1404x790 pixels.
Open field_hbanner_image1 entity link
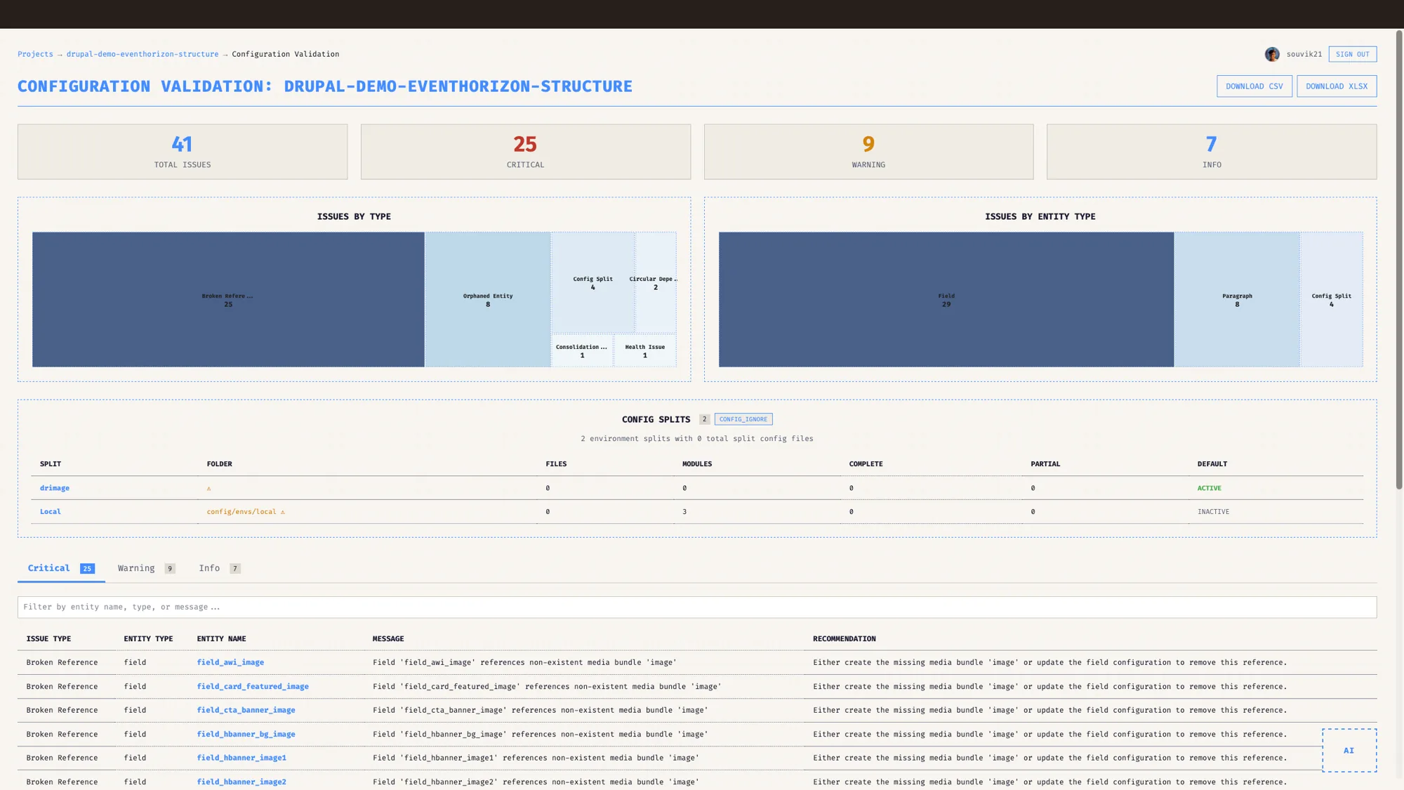[241, 758]
